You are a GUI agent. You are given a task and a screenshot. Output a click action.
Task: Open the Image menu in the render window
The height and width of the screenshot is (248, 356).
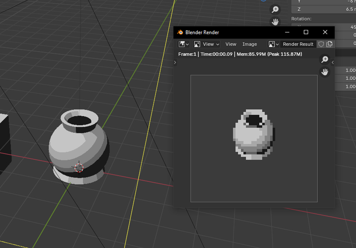tap(250, 44)
